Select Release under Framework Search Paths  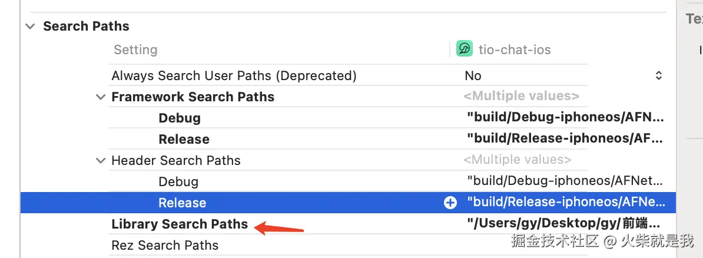tap(184, 139)
